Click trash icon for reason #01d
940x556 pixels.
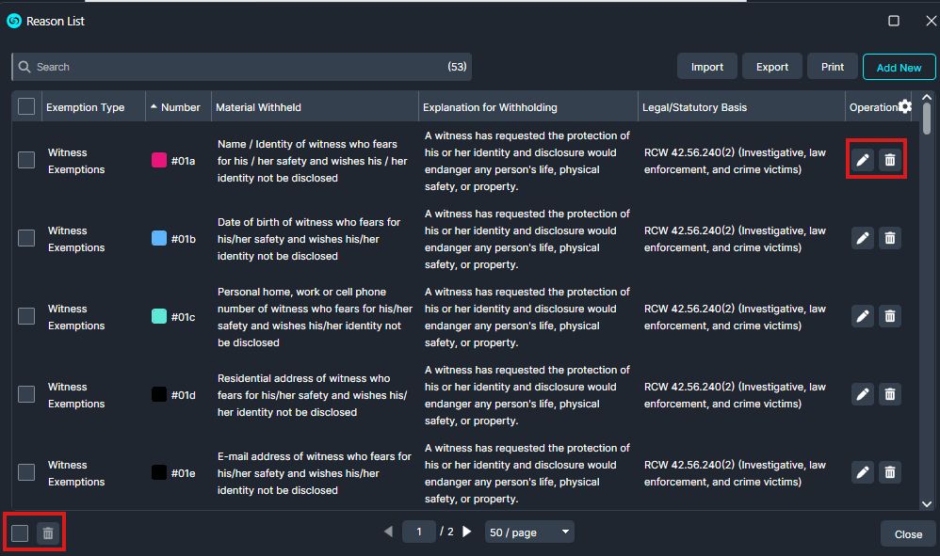[x=890, y=394]
